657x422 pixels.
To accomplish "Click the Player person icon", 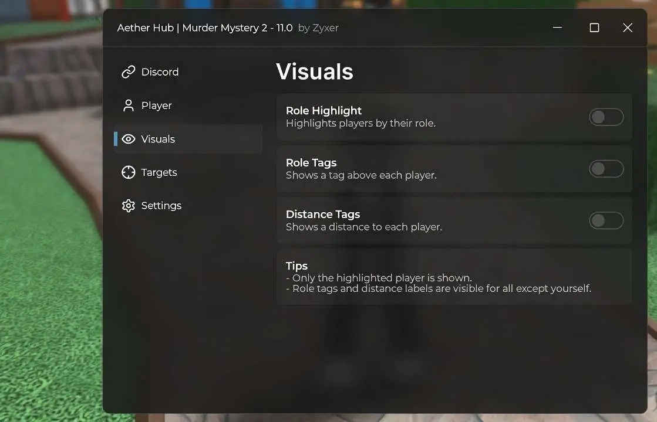I will click(x=128, y=105).
